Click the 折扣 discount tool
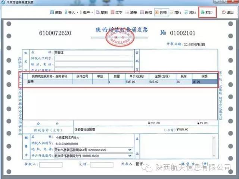 146,12
